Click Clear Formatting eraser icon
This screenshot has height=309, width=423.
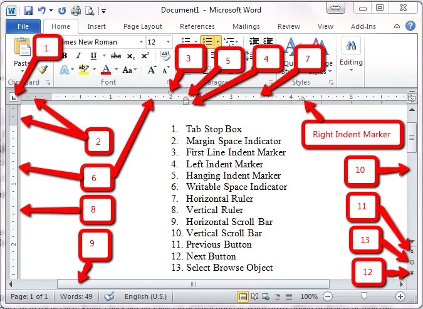(x=165, y=56)
